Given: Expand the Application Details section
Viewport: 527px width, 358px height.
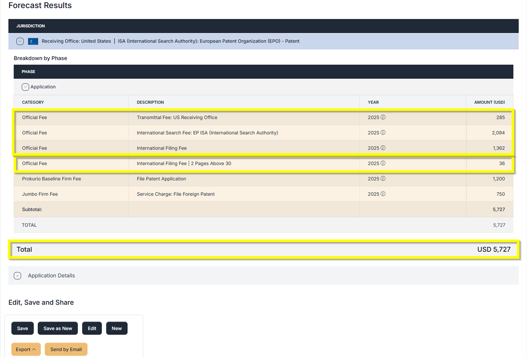Looking at the screenshot, I should [x=18, y=276].
